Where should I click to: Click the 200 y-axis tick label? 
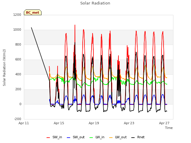coord(18,89)
